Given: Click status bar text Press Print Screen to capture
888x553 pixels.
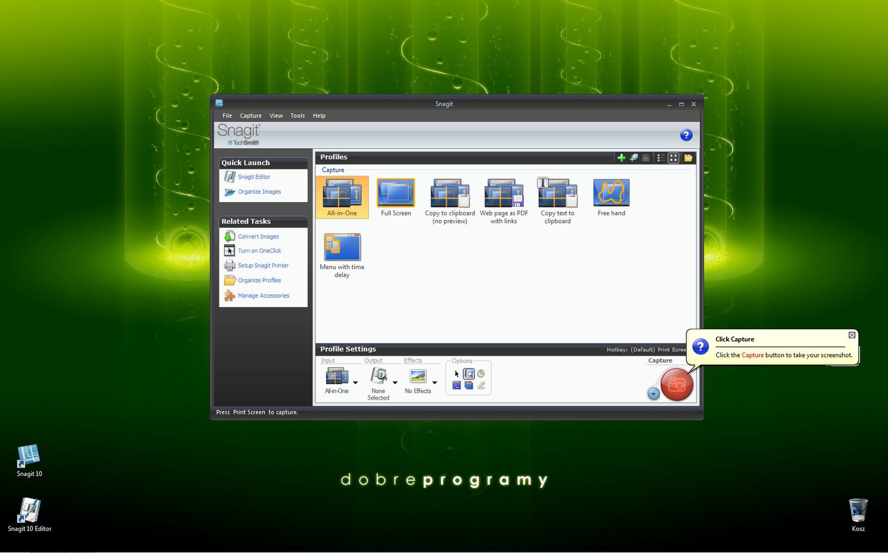Looking at the screenshot, I should [257, 412].
